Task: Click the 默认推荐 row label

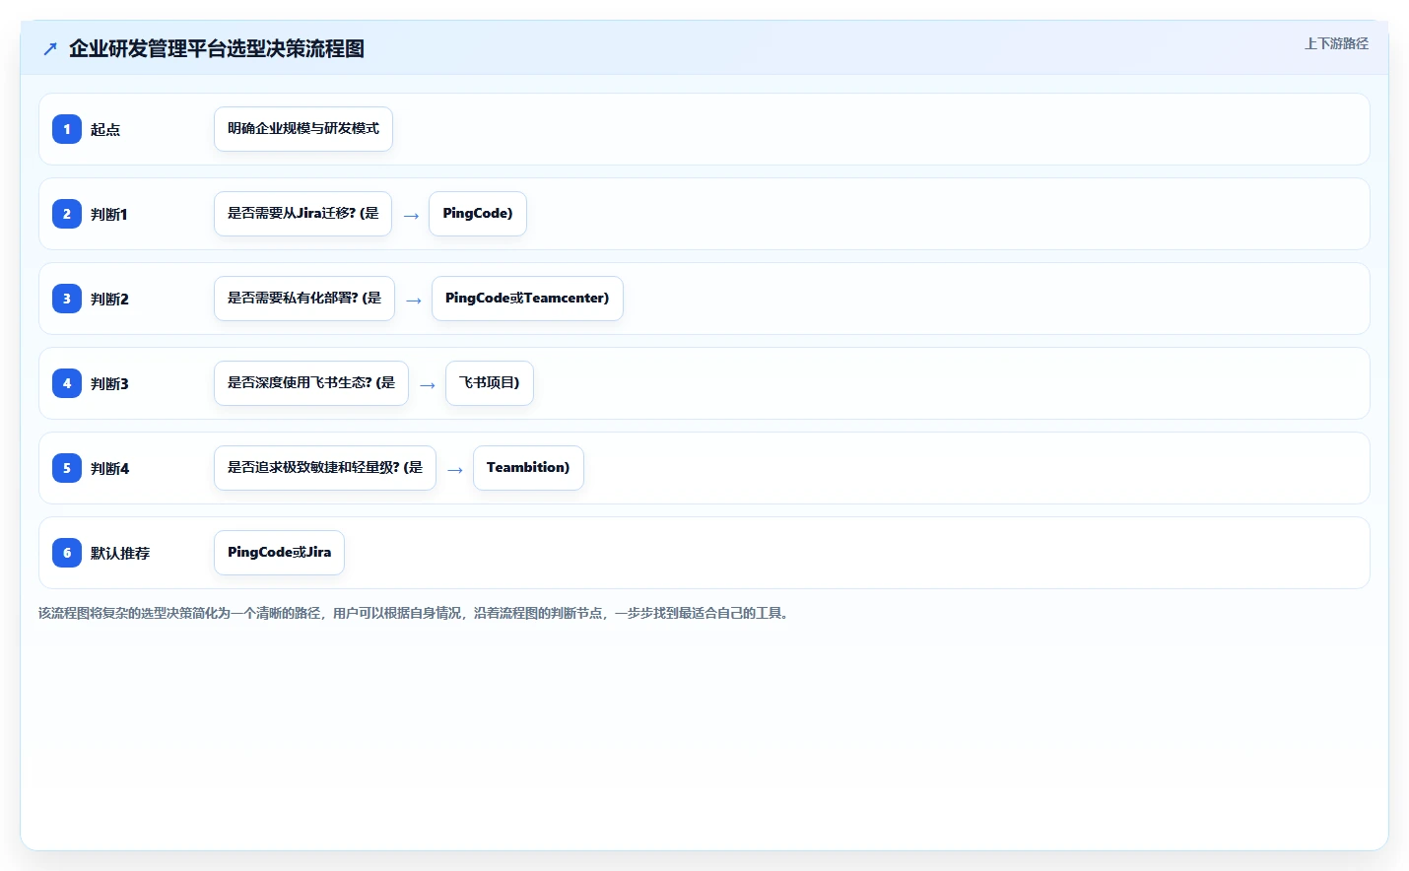Action: (120, 553)
